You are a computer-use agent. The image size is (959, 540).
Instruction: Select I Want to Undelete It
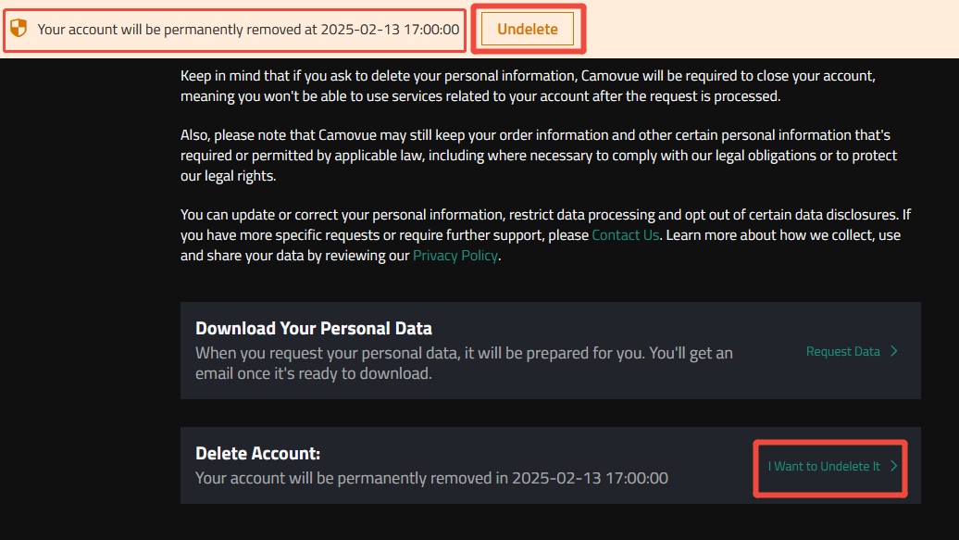click(824, 466)
